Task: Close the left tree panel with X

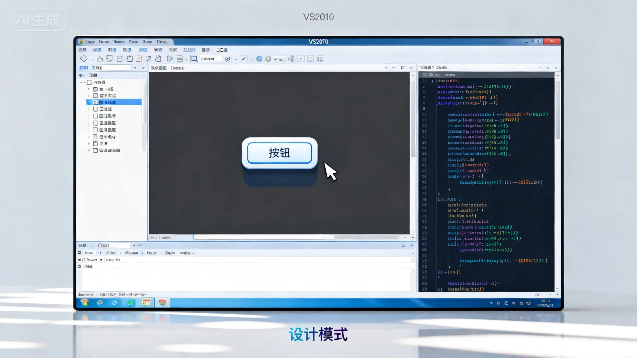Action: click(x=143, y=68)
